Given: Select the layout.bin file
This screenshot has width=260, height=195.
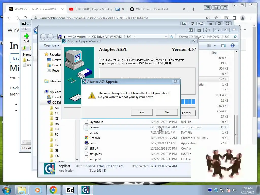Looking at the screenshot, I should click(x=156, y=122).
